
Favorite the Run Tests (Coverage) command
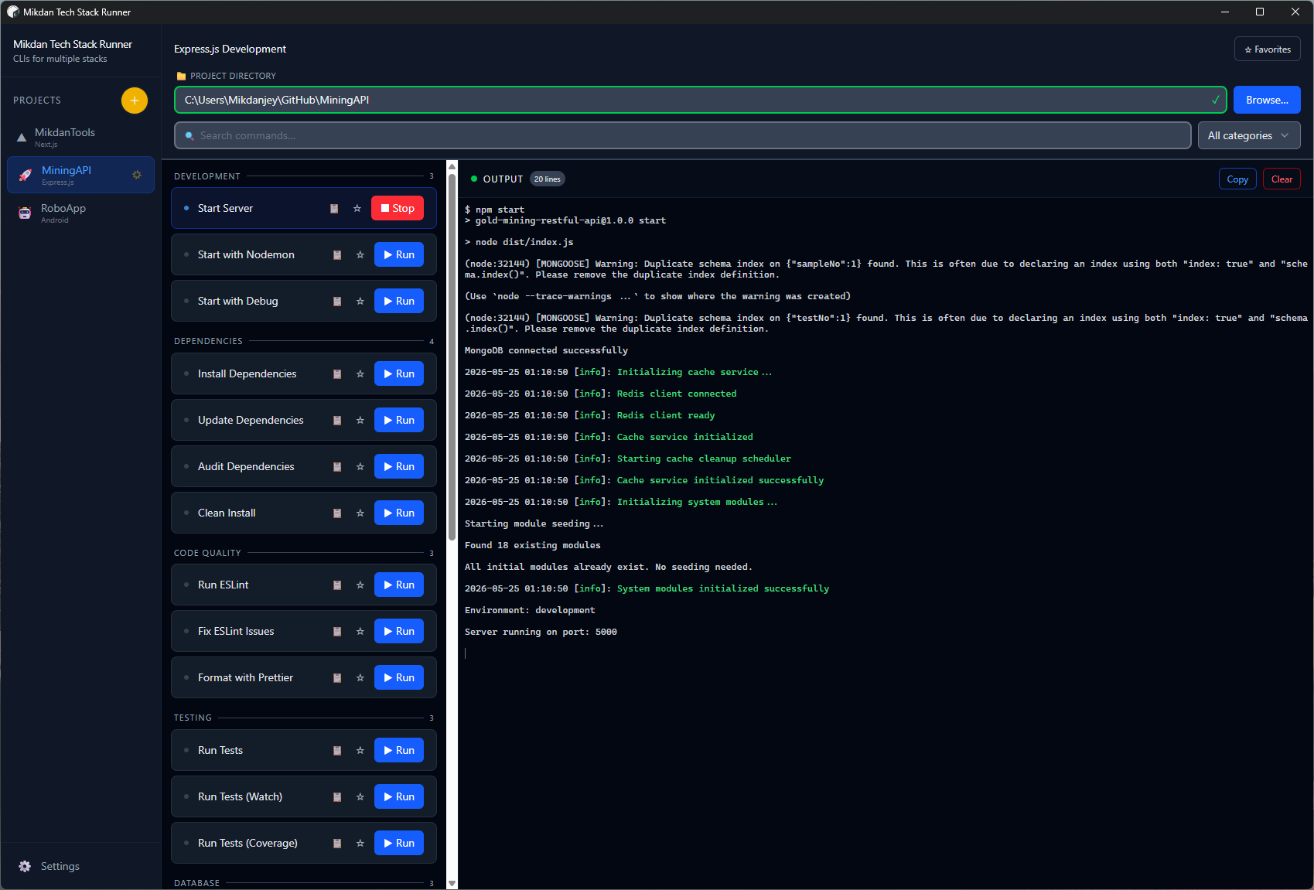[x=360, y=844]
